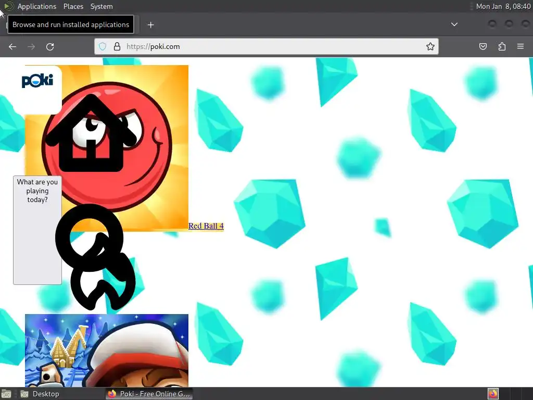The image size is (533, 400).
Task: Click the site security padlock icon
Action: (x=117, y=46)
